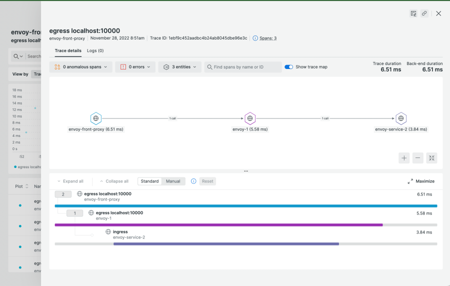The image size is (450, 286).
Task: Collapse the envoy-1 span with 1 child
Action: point(75,213)
